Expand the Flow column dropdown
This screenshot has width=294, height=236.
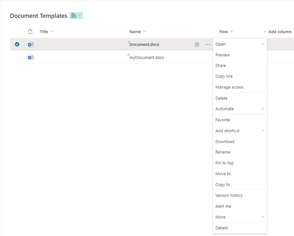click(x=232, y=32)
